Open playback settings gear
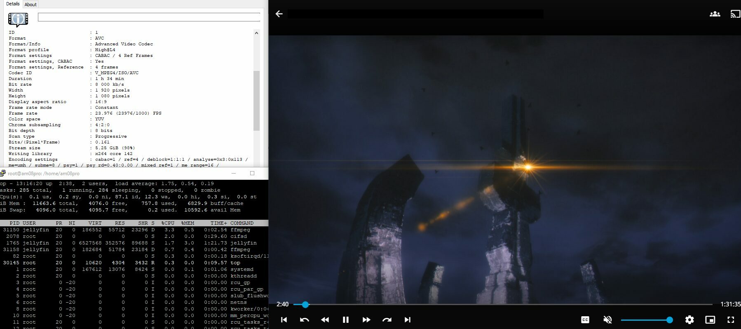 click(x=689, y=320)
